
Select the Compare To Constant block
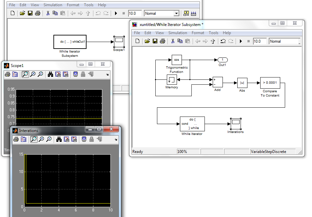click(x=270, y=83)
